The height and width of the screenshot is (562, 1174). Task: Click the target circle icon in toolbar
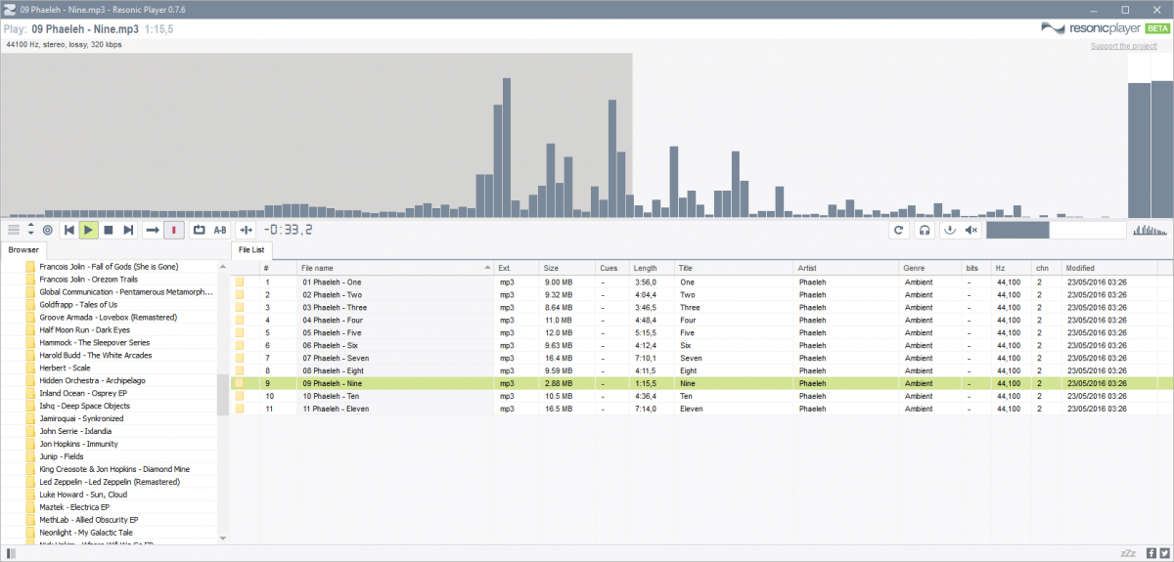47,230
